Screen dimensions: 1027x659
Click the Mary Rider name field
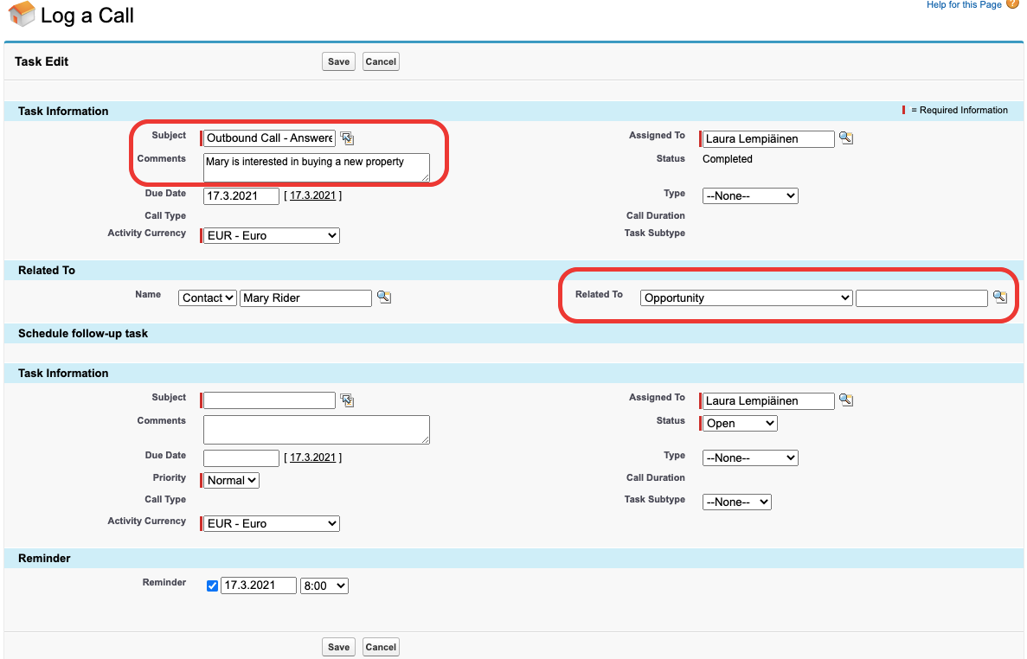coord(306,298)
